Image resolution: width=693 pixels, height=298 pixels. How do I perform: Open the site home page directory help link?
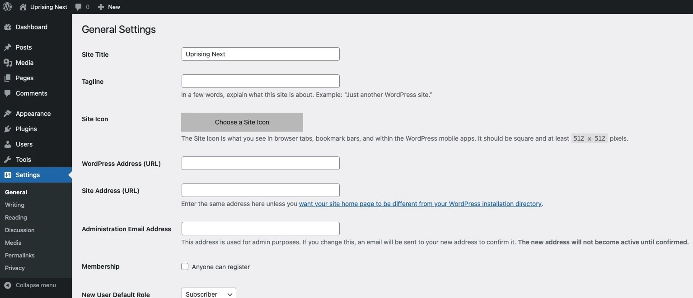pos(420,204)
